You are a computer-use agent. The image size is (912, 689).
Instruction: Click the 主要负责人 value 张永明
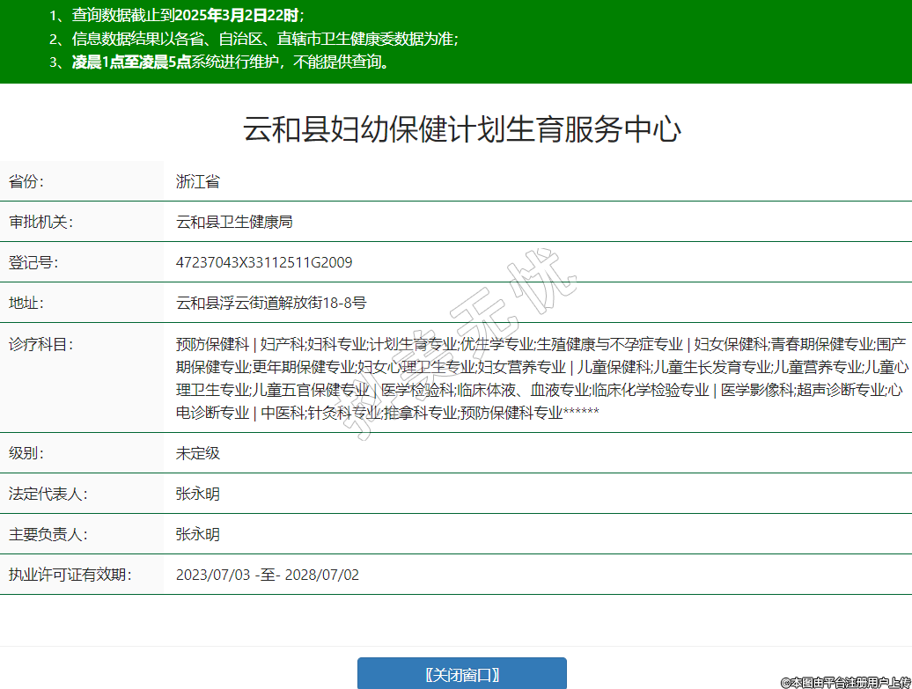(x=198, y=534)
